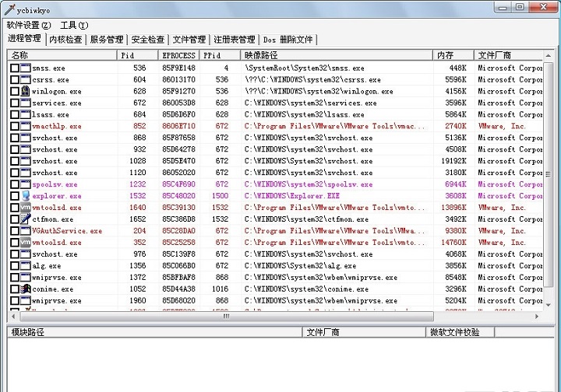Click the horizontal scrollbar right arrow
561x392 pixels.
click(537, 317)
